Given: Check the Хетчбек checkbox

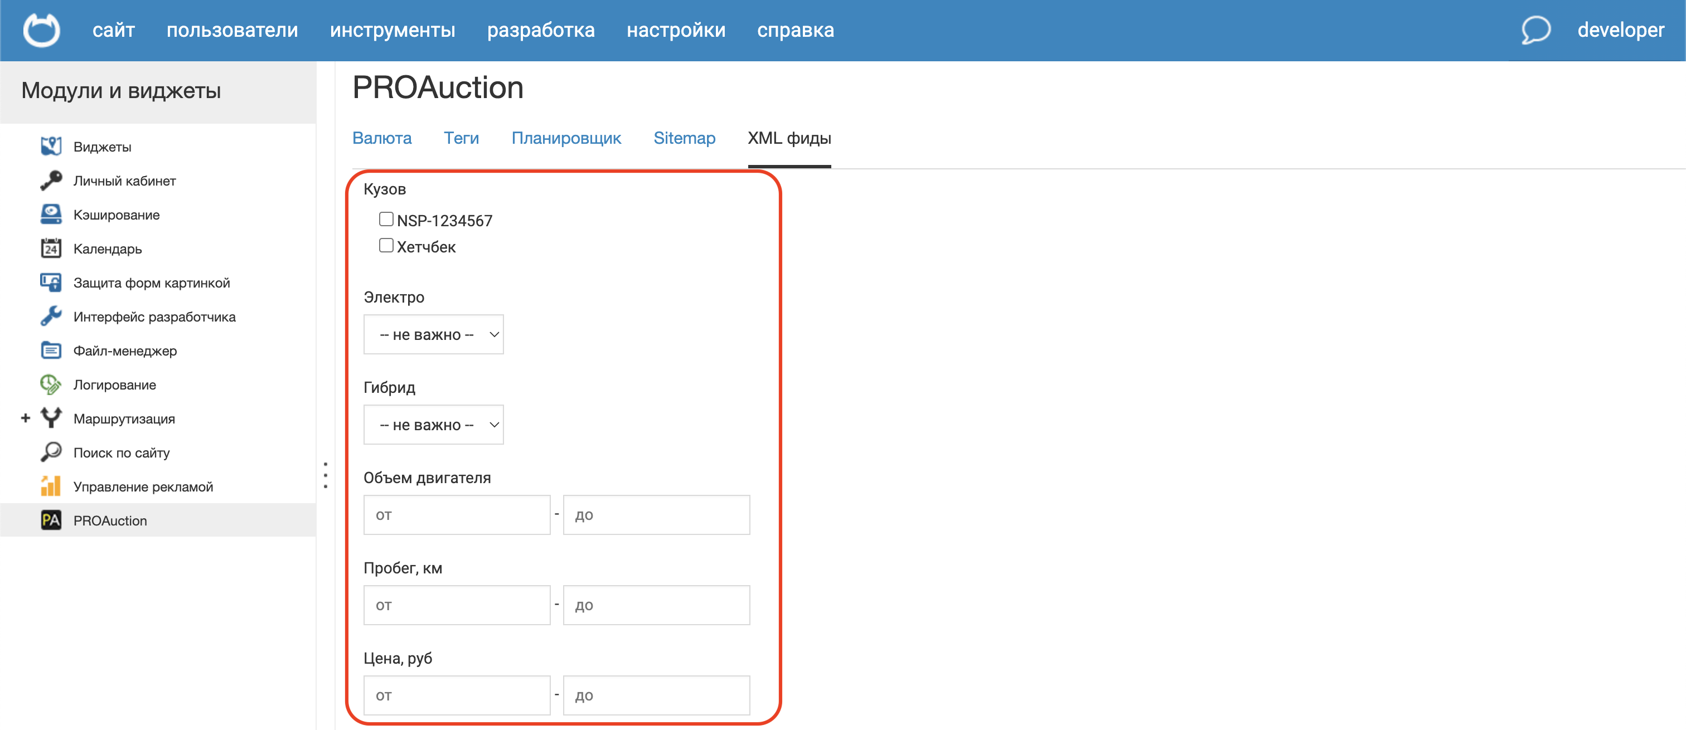Looking at the screenshot, I should tap(386, 245).
